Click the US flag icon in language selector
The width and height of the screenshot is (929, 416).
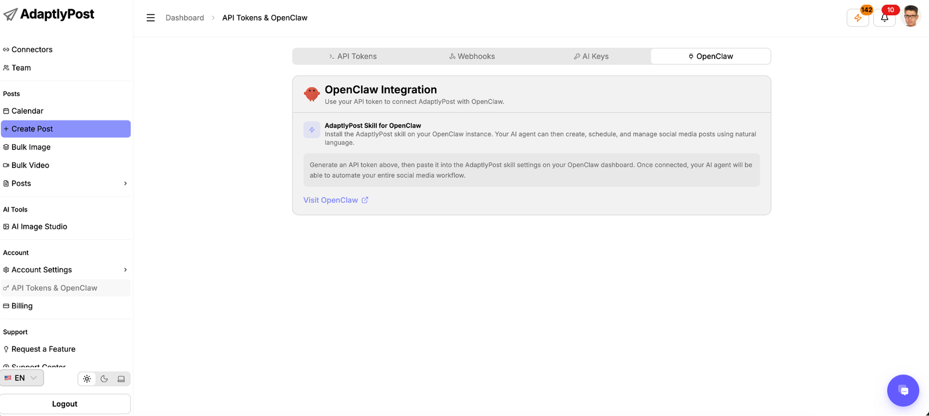pos(8,378)
